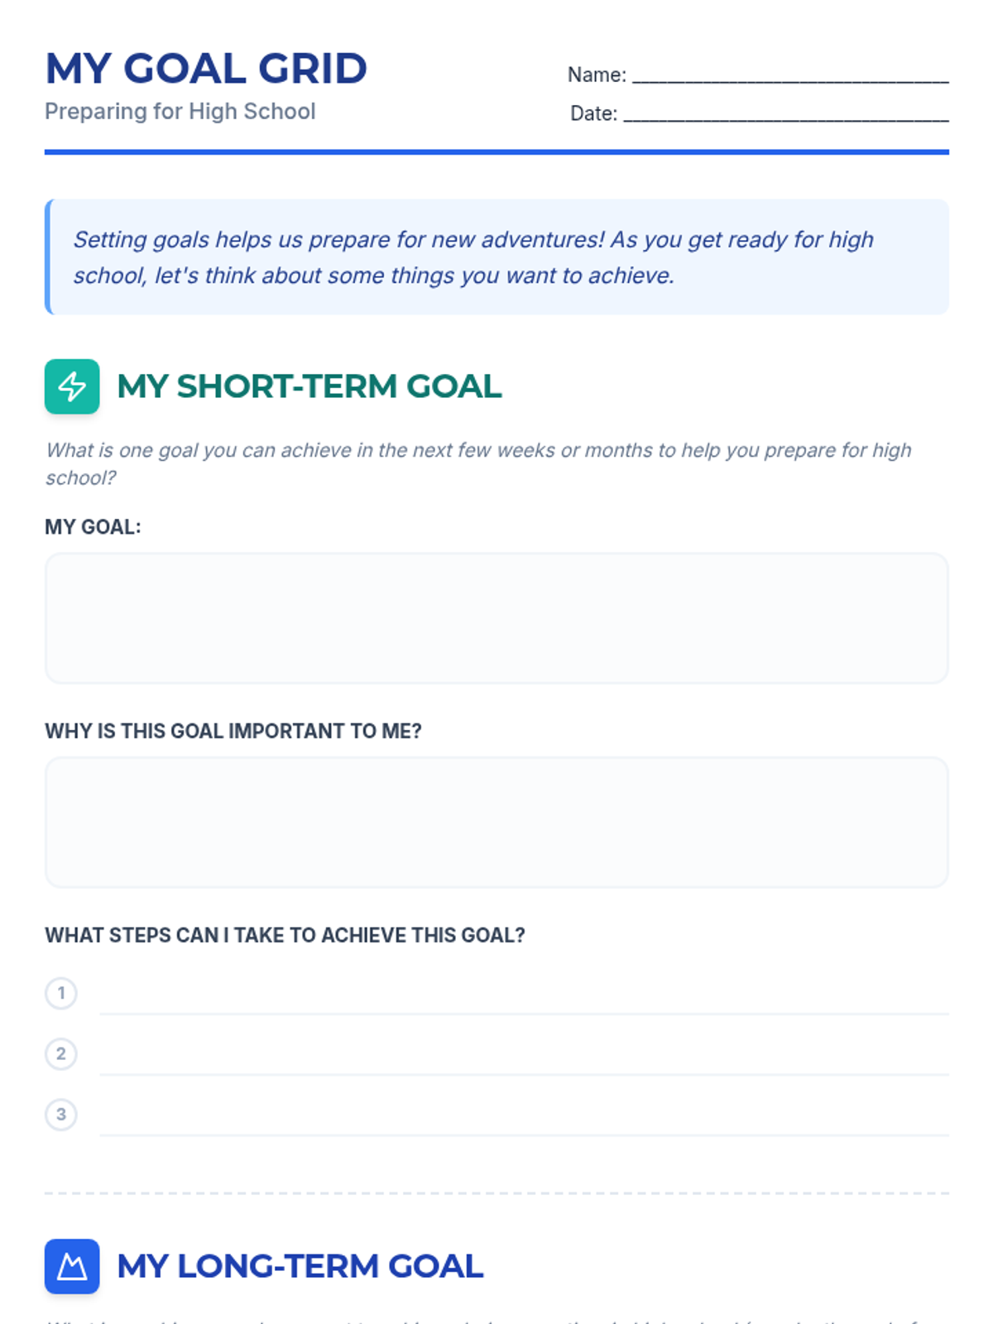Click the goal importance answer box
The width and height of the screenshot is (993, 1324).
pyautogui.click(x=496, y=823)
